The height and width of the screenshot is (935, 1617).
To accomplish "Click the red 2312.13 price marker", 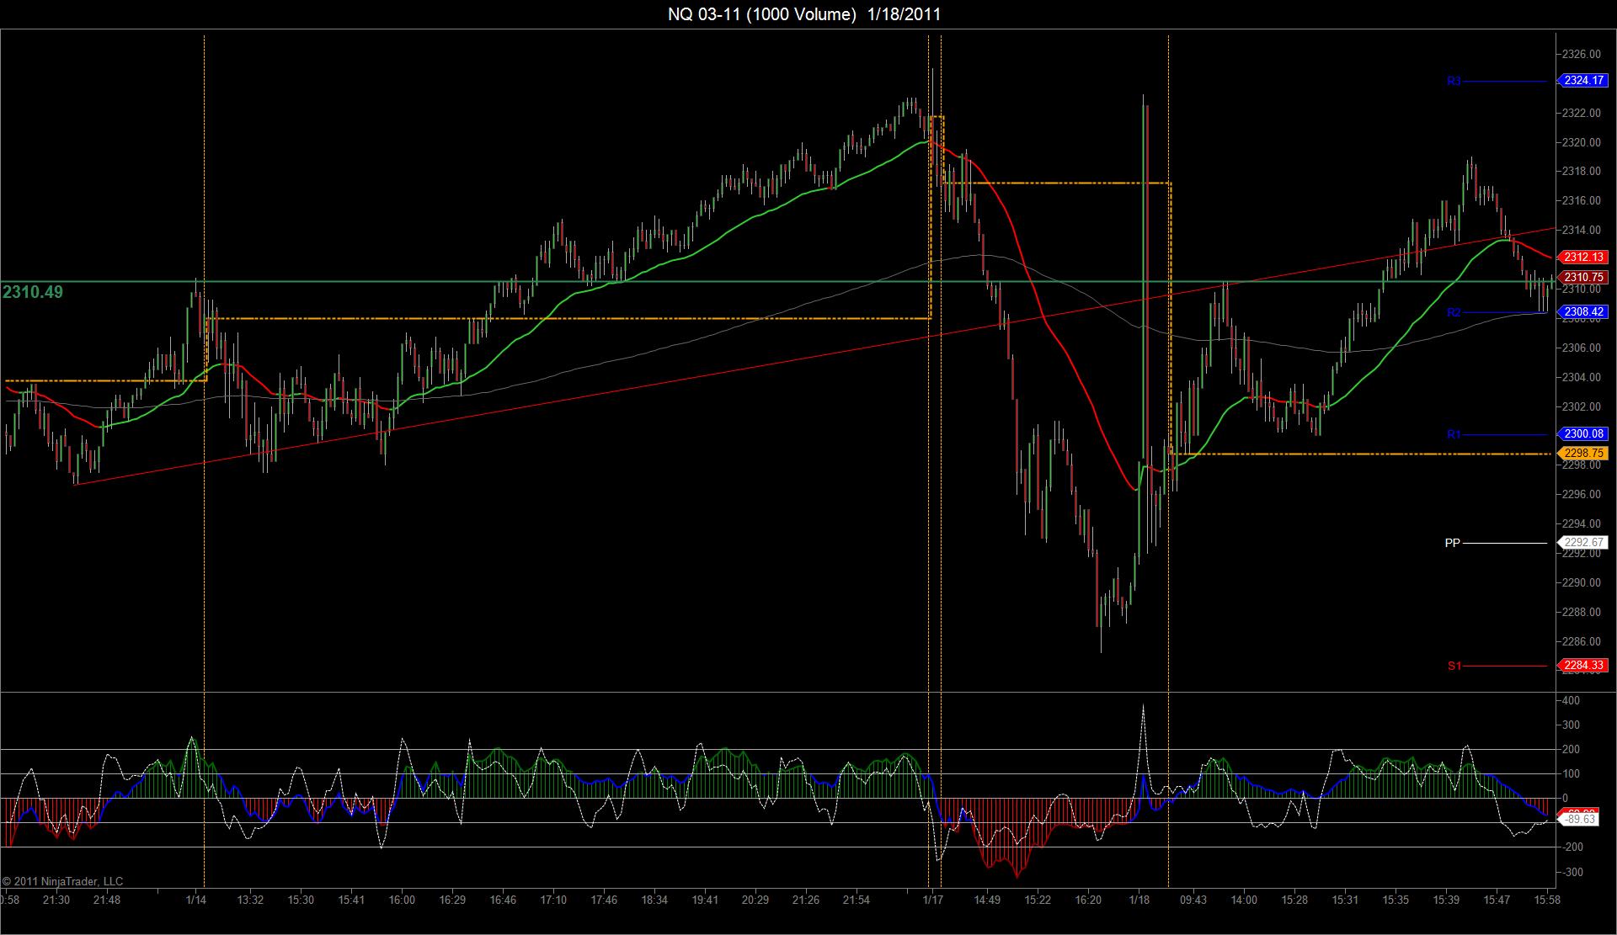I will point(1584,257).
